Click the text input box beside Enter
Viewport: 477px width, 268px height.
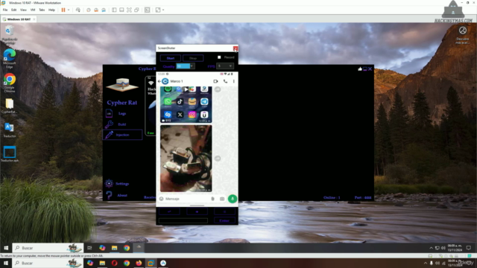(x=183, y=221)
